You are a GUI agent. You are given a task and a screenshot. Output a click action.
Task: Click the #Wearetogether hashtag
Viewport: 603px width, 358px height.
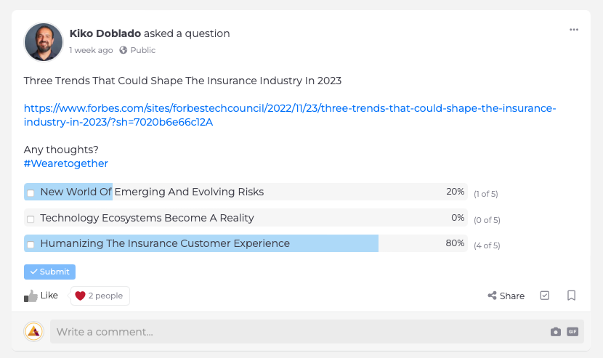(x=65, y=163)
